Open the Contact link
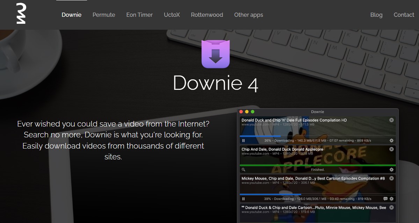 [x=404, y=15]
